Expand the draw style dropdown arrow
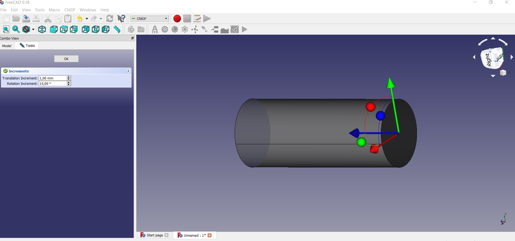The height and width of the screenshot is (241, 515). coord(33,30)
